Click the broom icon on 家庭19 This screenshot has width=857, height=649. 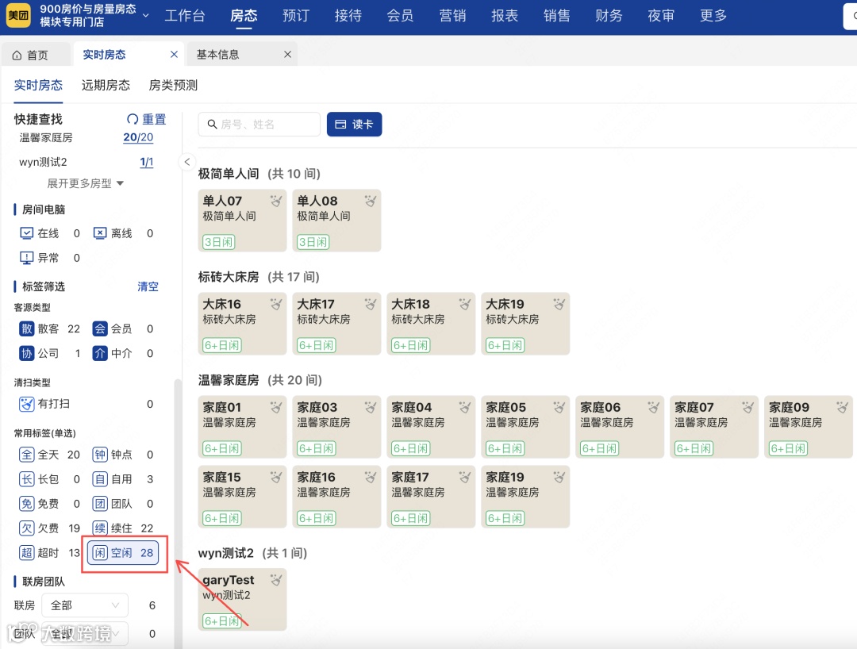tap(559, 477)
